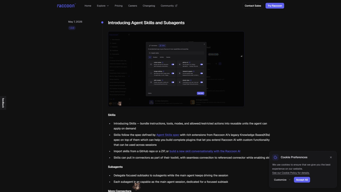This screenshot has width=341, height=192.
Task: Click the Search skills field in screenshot
Action: 176,53
